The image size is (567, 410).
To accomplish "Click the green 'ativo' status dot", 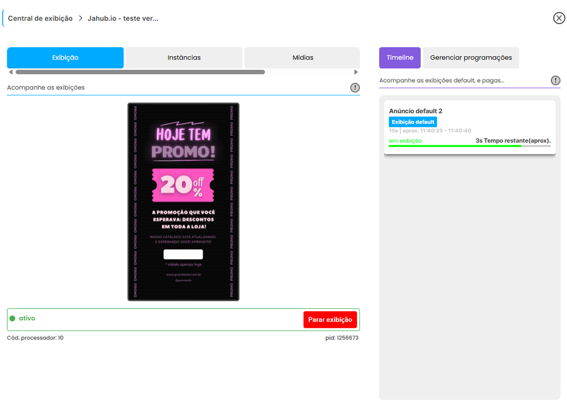I will 13,319.
